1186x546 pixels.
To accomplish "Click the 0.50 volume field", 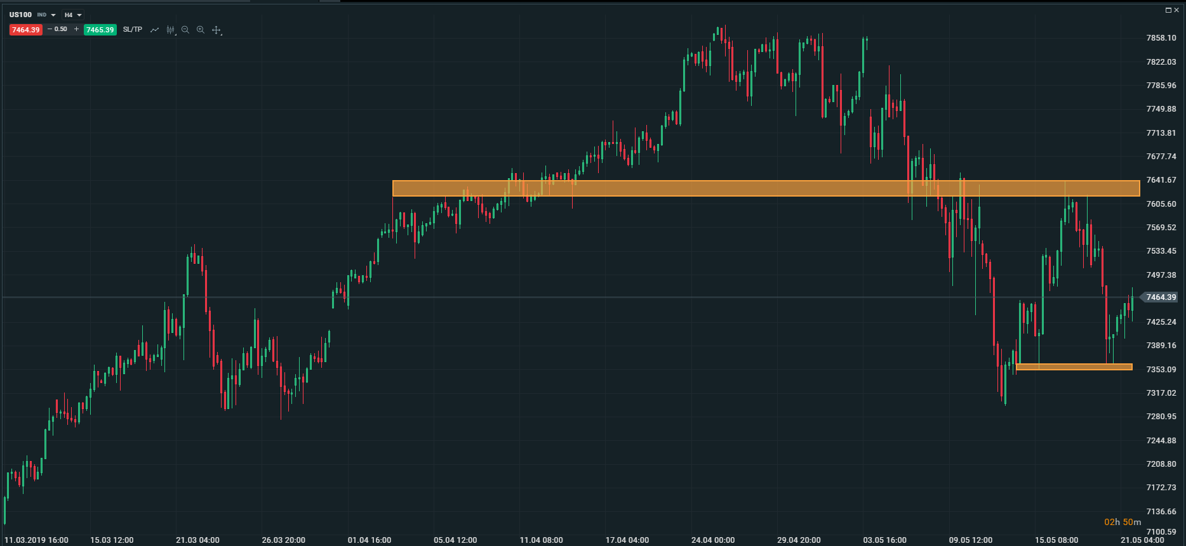I will (x=61, y=29).
